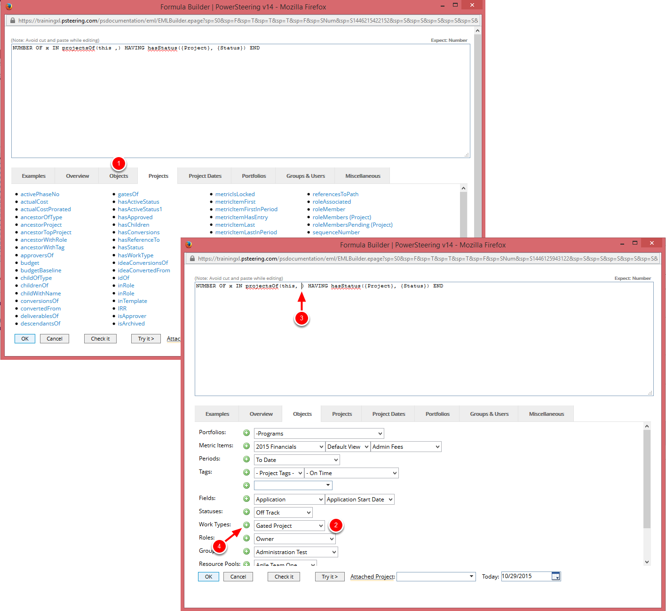Open the calendar picker next to Today date
This screenshot has height=611, width=666.
[x=556, y=577]
